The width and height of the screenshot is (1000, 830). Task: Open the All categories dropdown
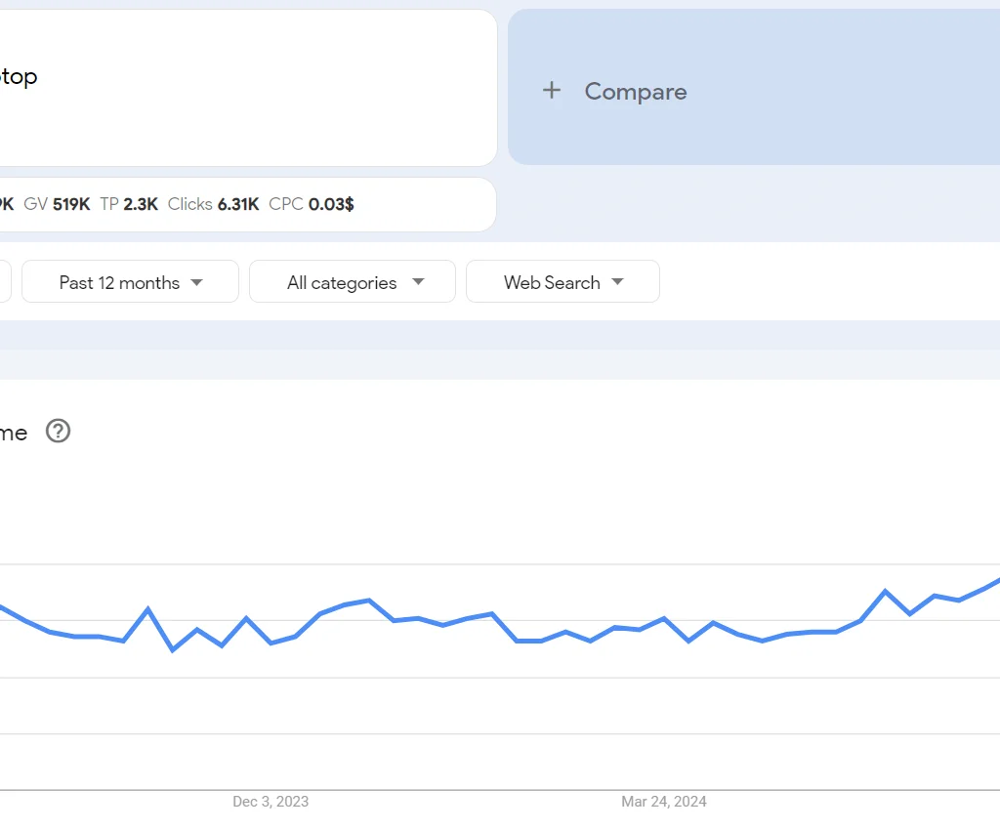[352, 281]
